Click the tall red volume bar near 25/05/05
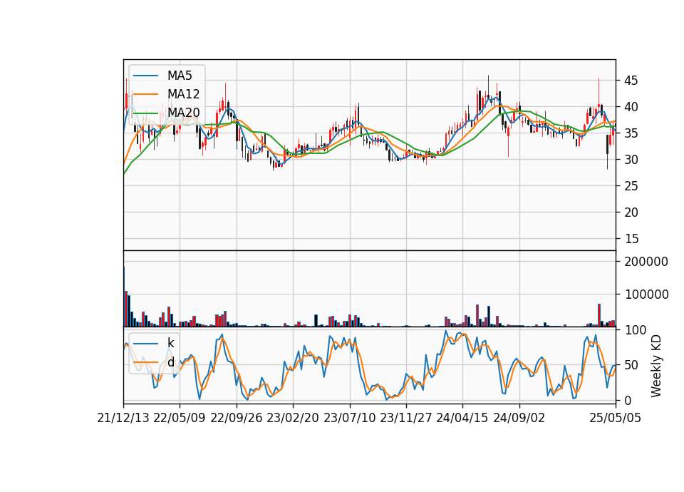 (599, 315)
